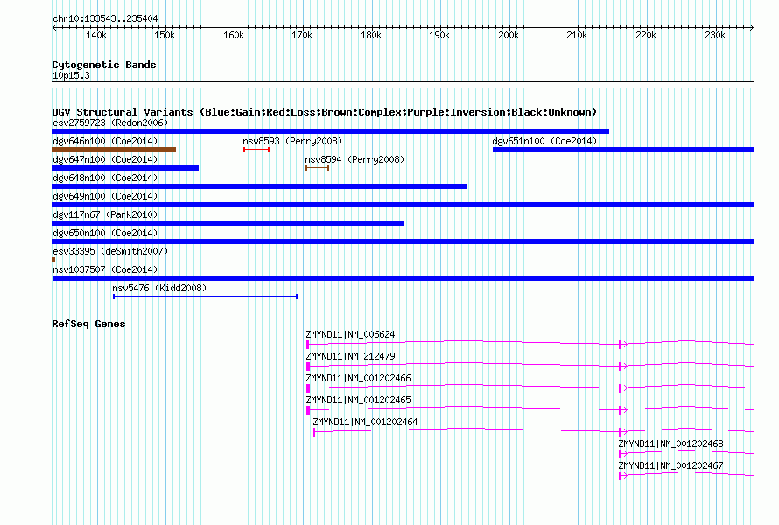The height and width of the screenshot is (525, 779).
Task: Select first exon block of NM_001202466 transcript
Action: coord(308,388)
